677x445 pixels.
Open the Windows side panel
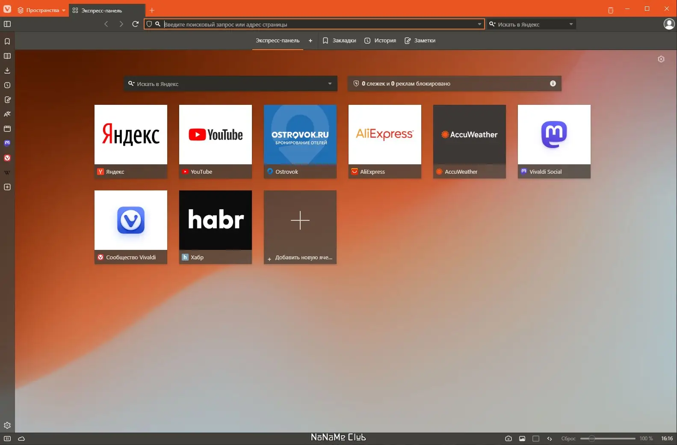[x=7, y=129]
